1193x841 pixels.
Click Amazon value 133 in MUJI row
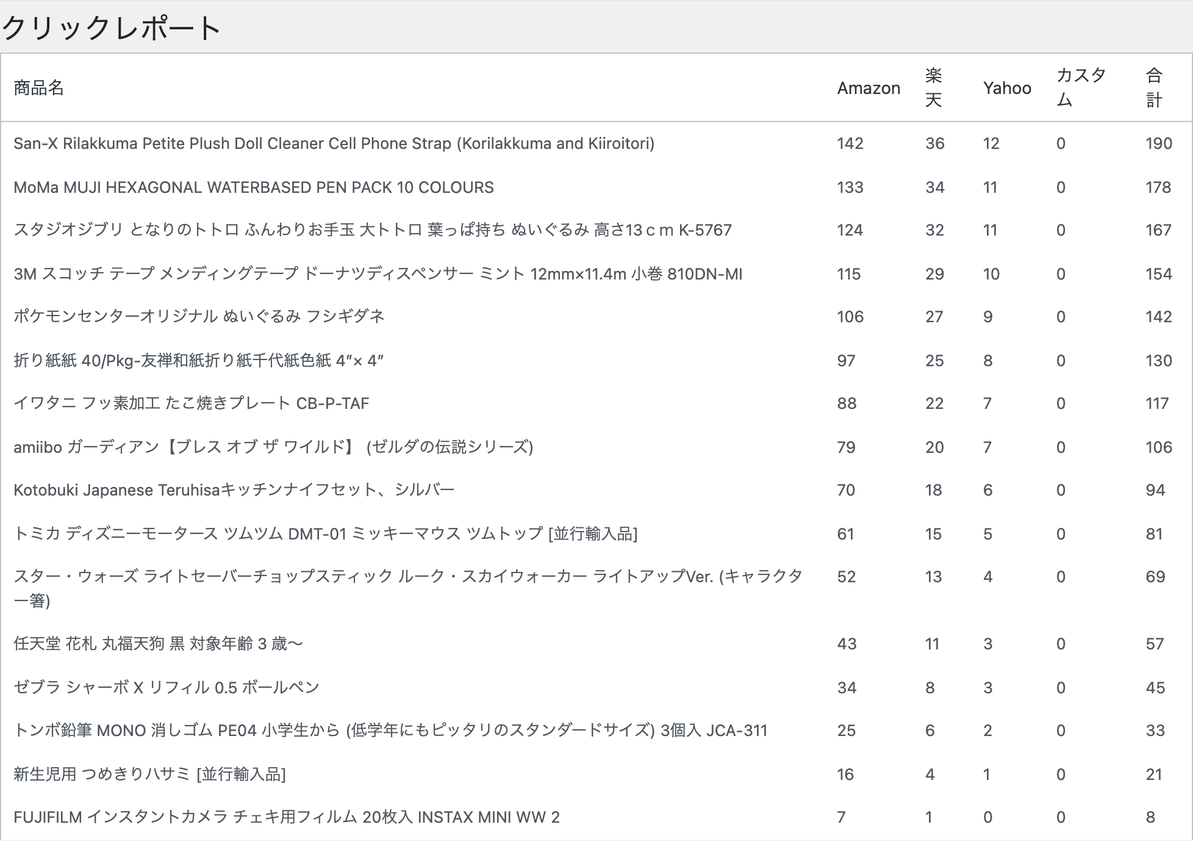850,187
